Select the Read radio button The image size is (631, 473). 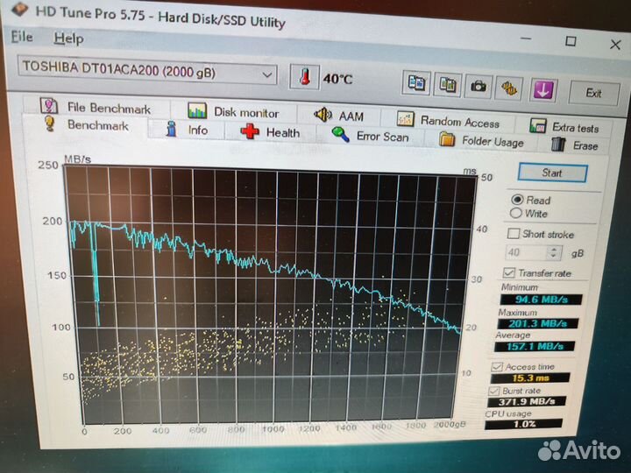[x=517, y=200]
